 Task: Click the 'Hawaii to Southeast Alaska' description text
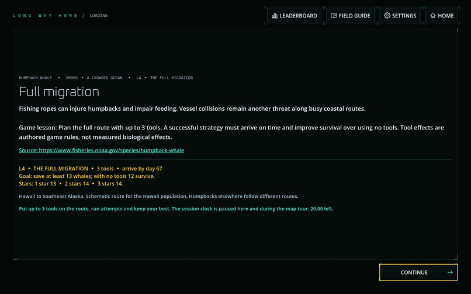pyautogui.click(x=158, y=196)
